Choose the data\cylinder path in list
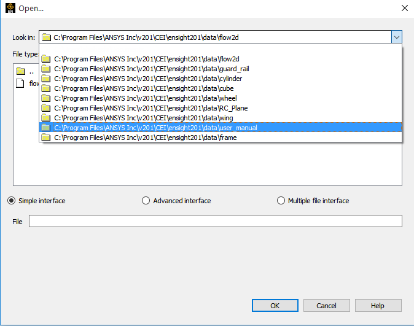This screenshot has height=326, width=414. click(x=221, y=79)
